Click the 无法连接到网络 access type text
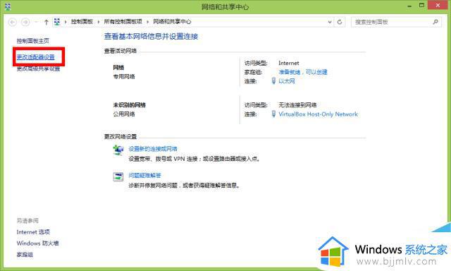The height and width of the screenshot is (271, 451). coord(297,105)
